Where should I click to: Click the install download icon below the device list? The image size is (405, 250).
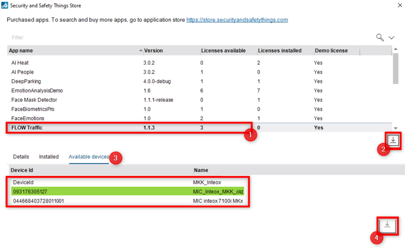[x=387, y=225]
